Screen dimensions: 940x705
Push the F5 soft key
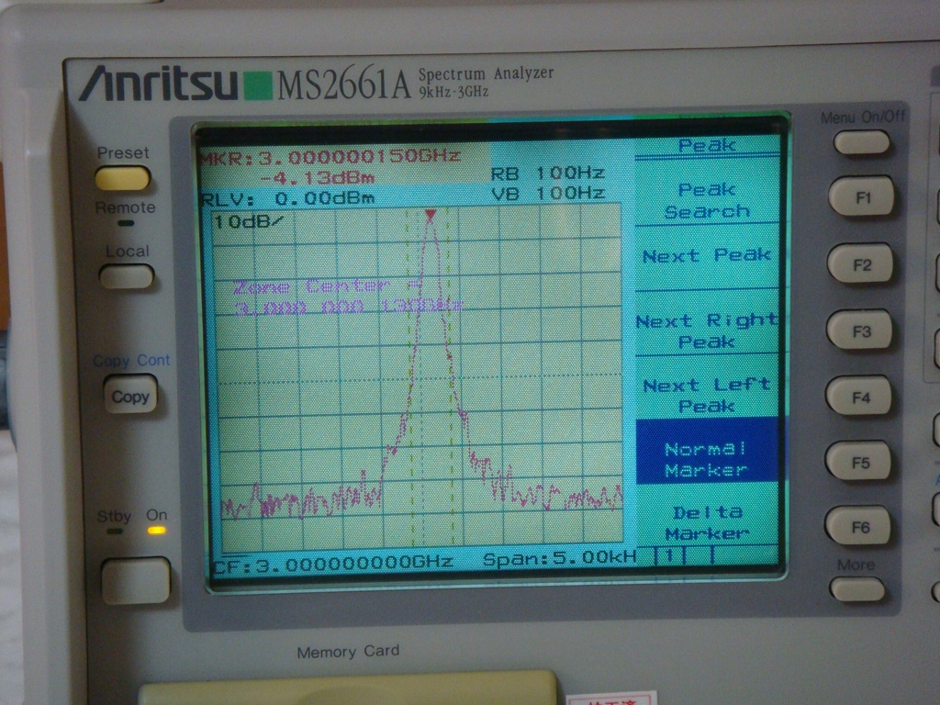click(x=858, y=462)
